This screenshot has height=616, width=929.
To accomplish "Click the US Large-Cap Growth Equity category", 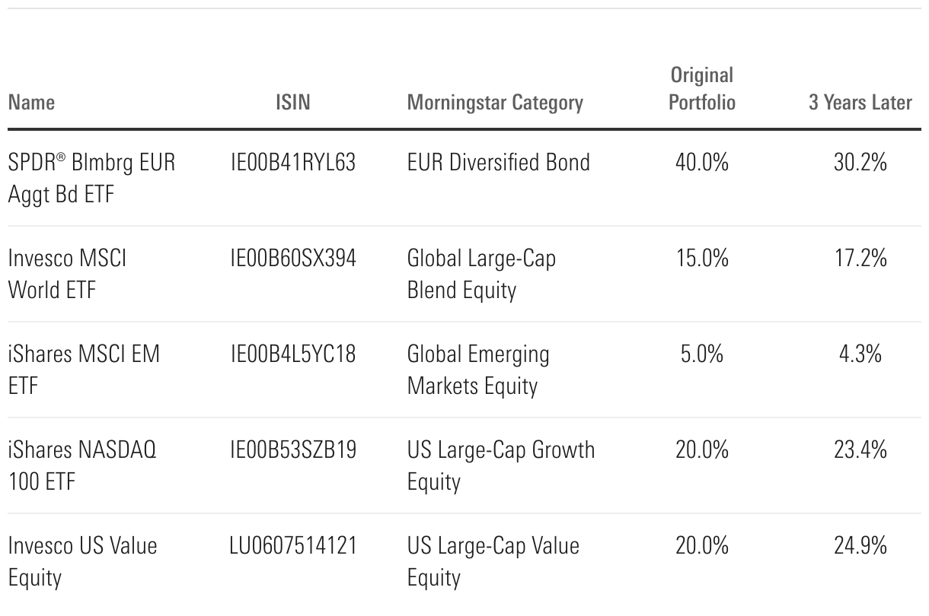I will click(501, 465).
